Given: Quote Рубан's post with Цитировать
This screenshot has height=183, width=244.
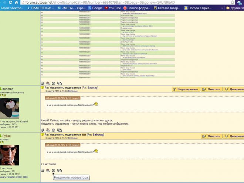Looking at the screenshot, I should point(234,136).
